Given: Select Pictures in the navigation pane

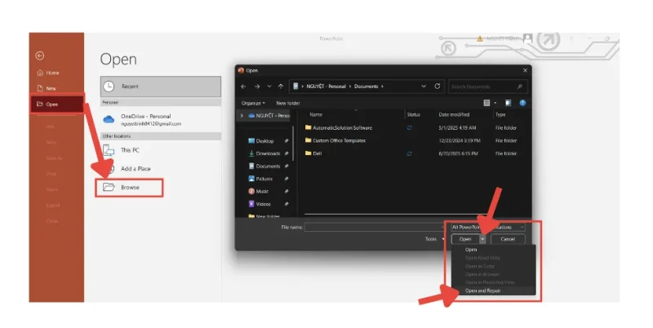Looking at the screenshot, I should [x=260, y=179].
